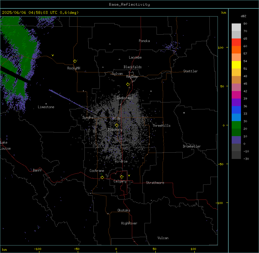
Task: Click the Limestone label
Action: click(x=46, y=107)
